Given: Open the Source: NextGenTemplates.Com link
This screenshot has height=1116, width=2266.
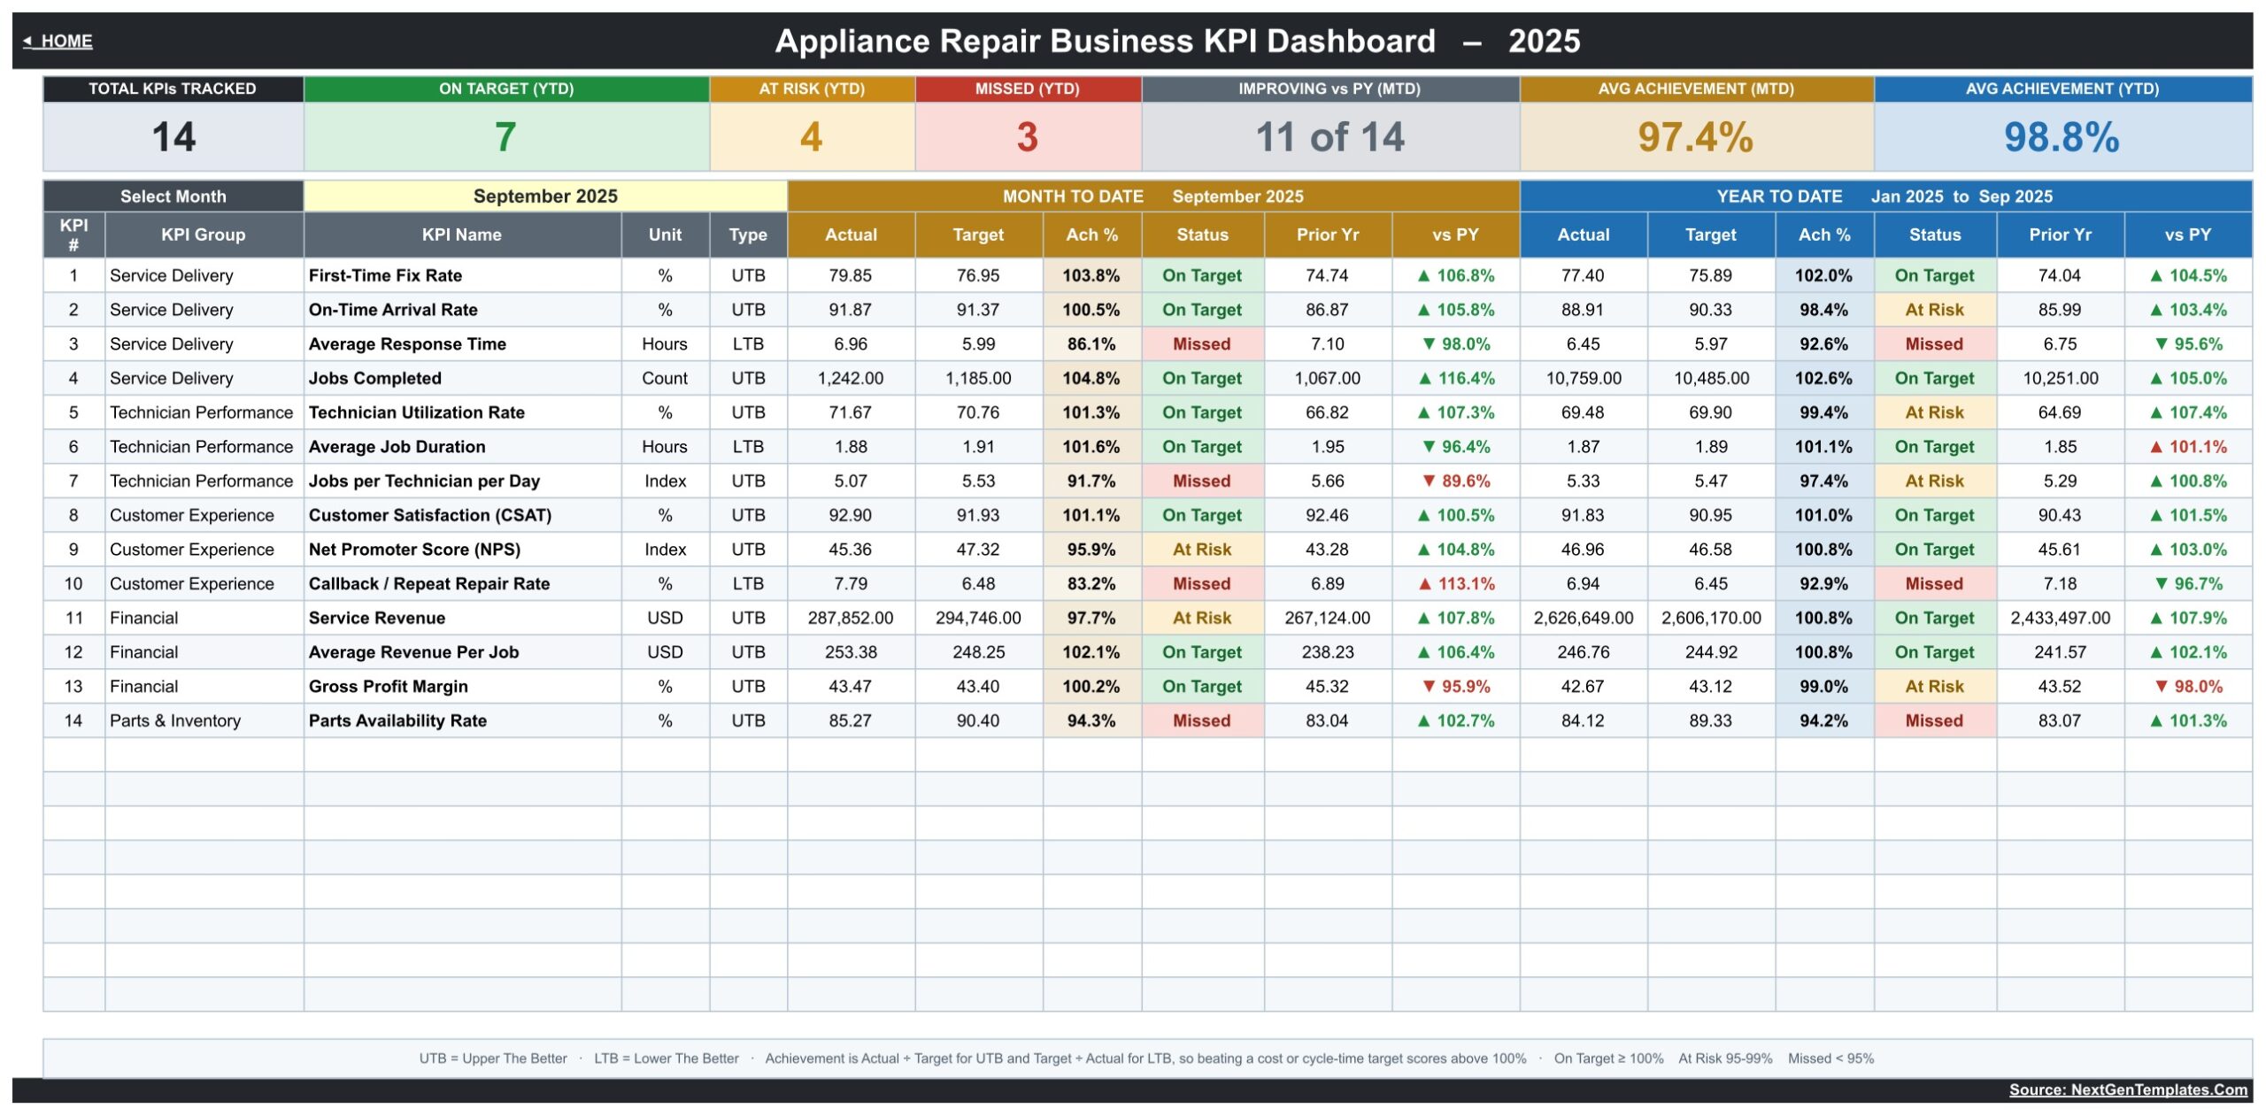Looking at the screenshot, I should 2128,1089.
